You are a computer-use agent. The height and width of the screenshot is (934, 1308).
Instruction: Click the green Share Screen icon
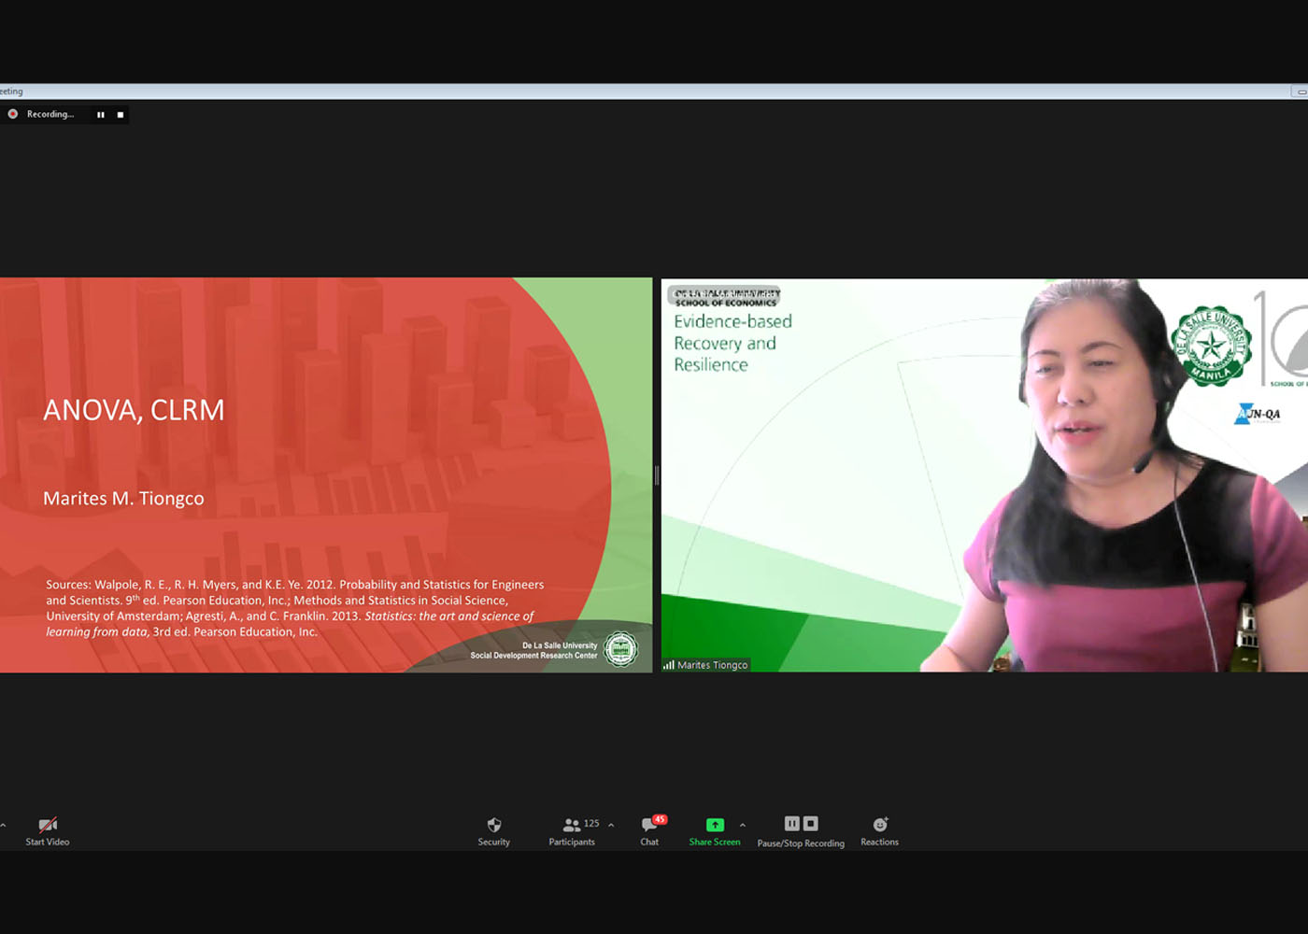[x=715, y=825]
